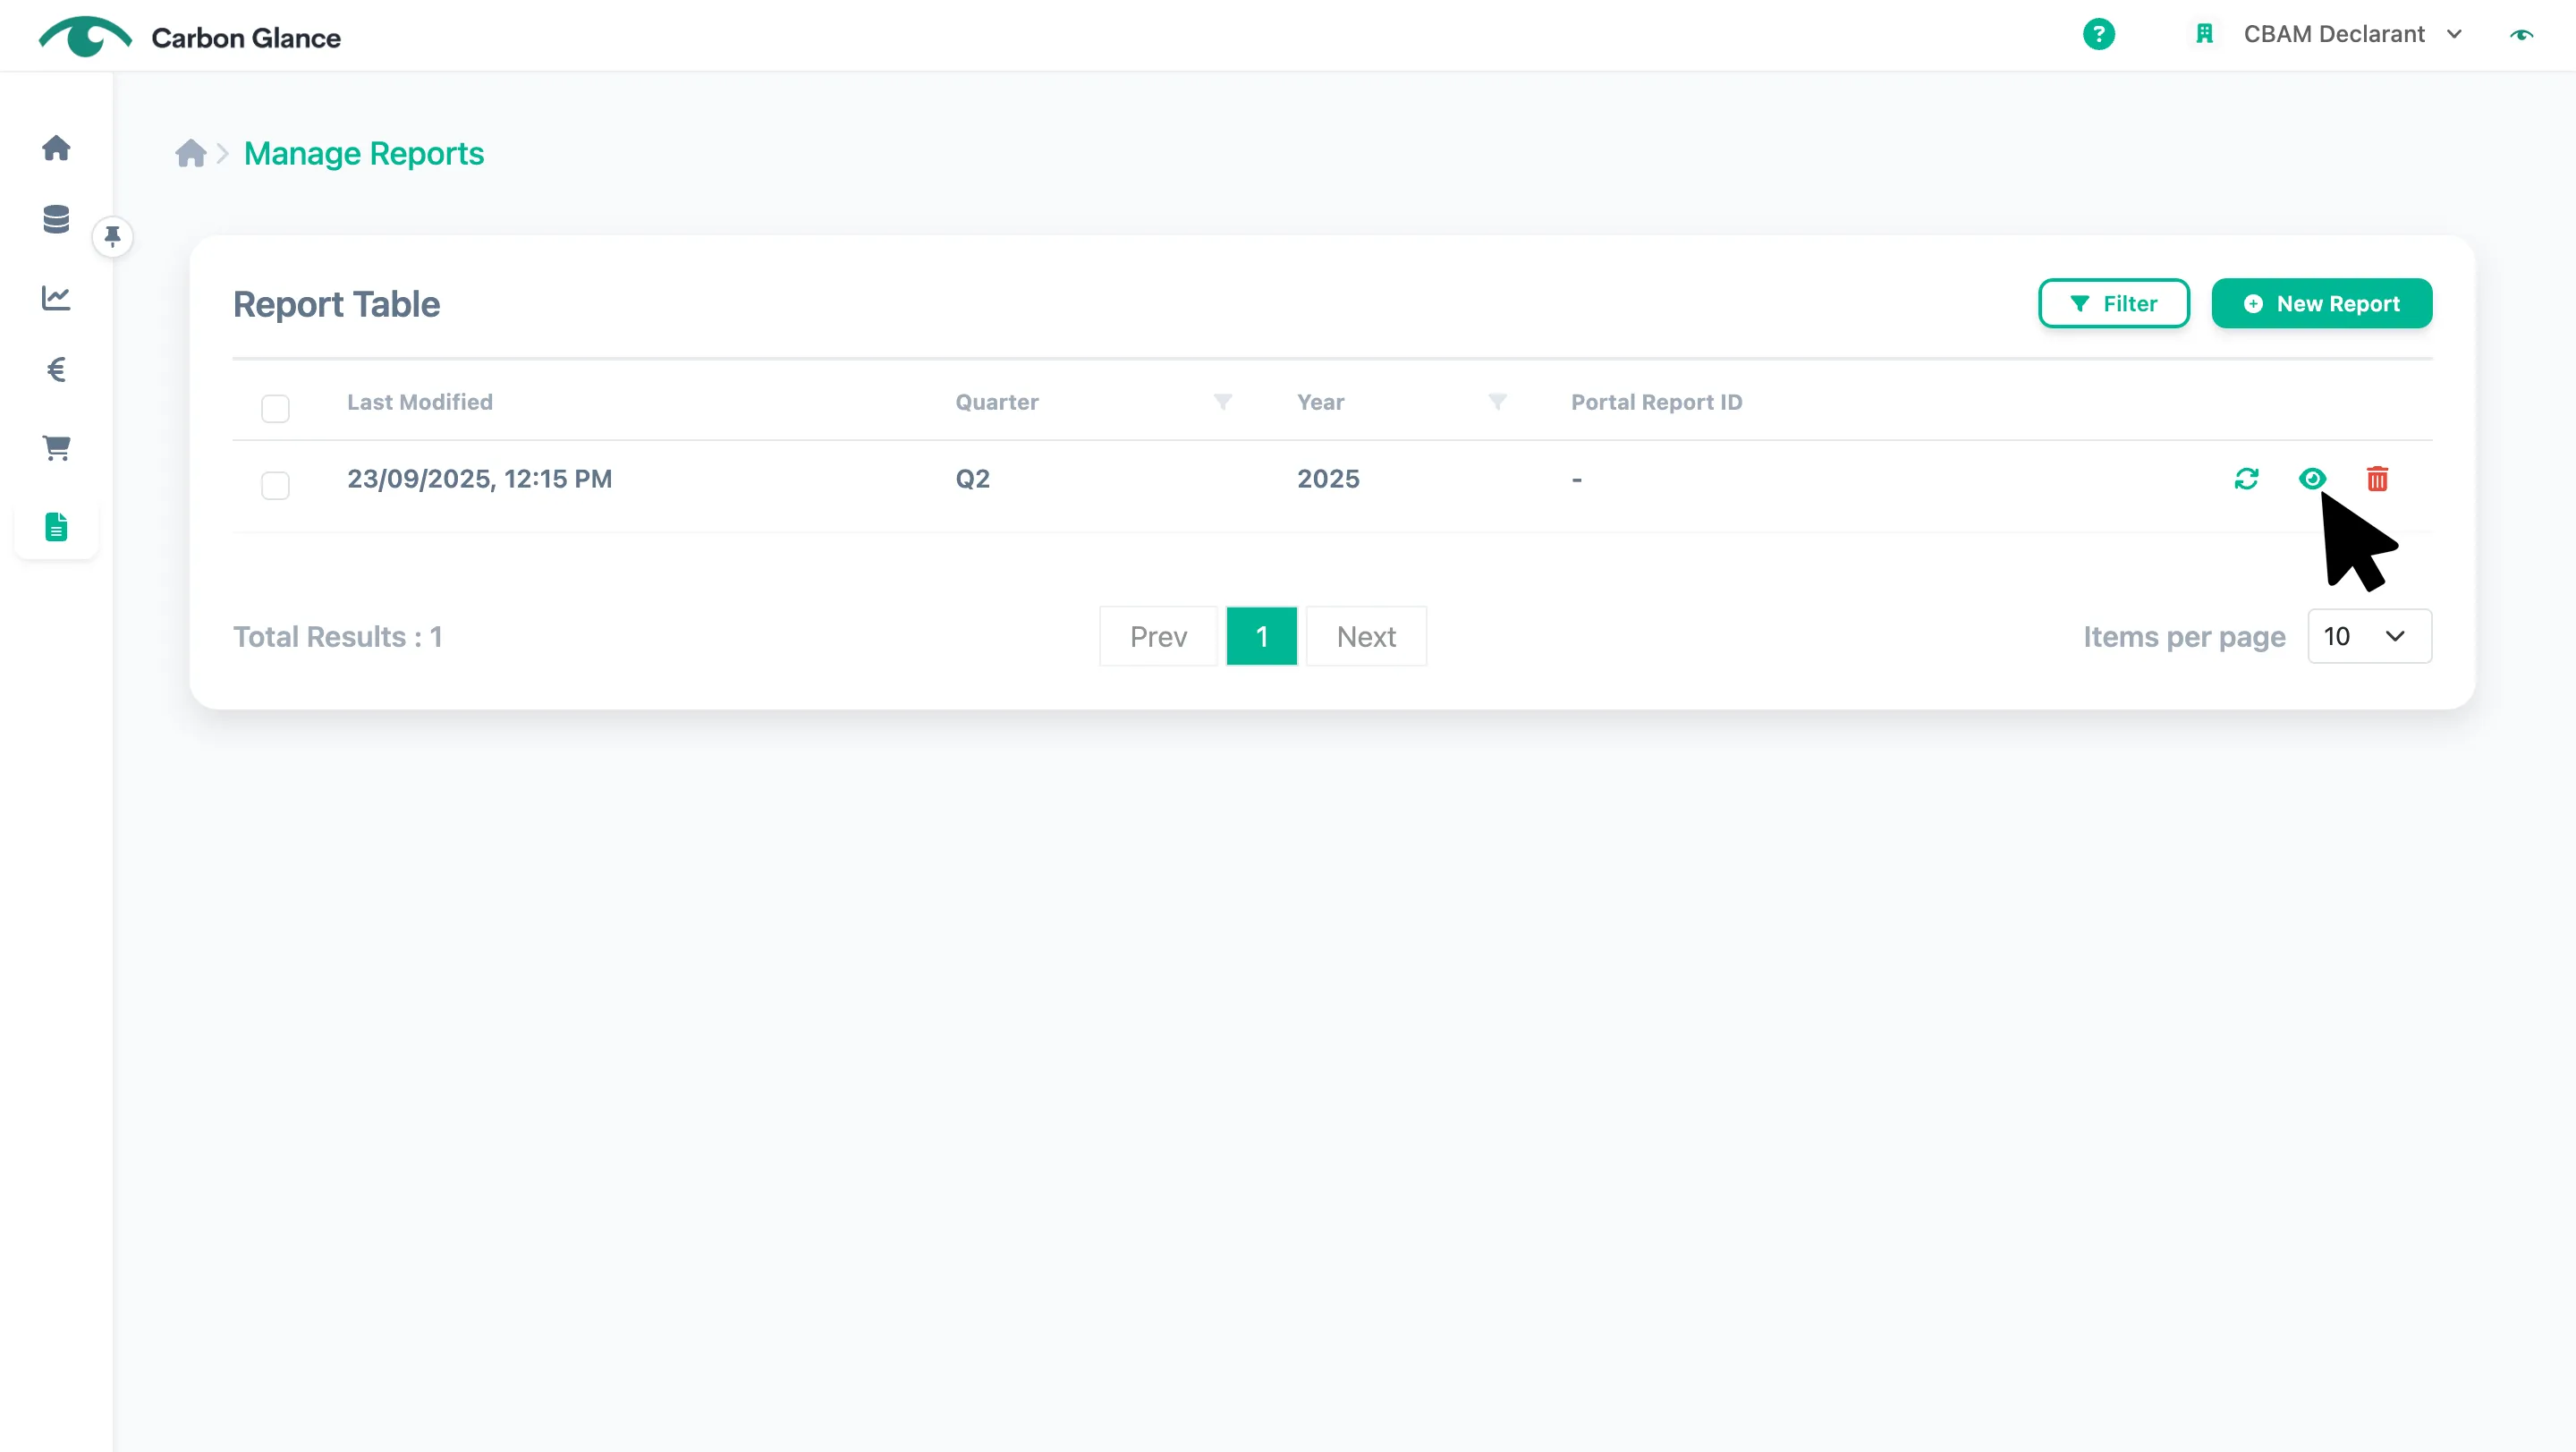Click the small eye icon at top right
Image resolution: width=2576 pixels, height=1452 pixels.
coord(2521,35)
